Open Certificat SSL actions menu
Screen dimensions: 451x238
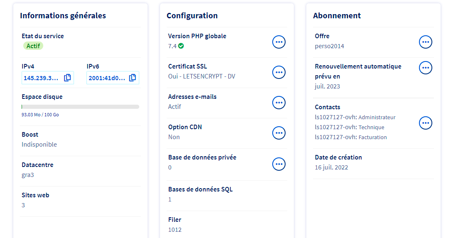point(279,72)
